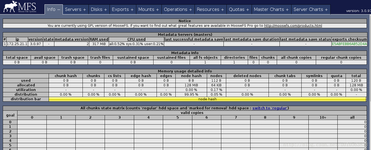Select the 0.17 % nodes utilization value
This screenshot has width=371, height=150.
216,90
